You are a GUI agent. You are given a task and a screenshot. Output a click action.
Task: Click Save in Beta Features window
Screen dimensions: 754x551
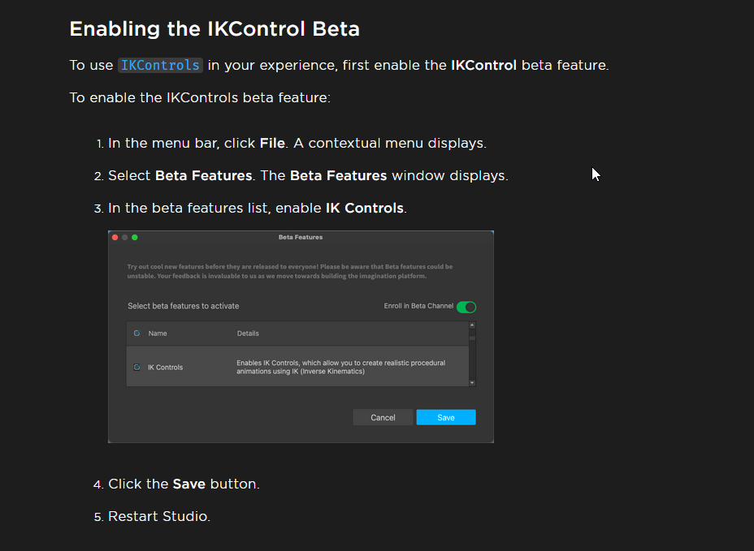coord(446,417)
